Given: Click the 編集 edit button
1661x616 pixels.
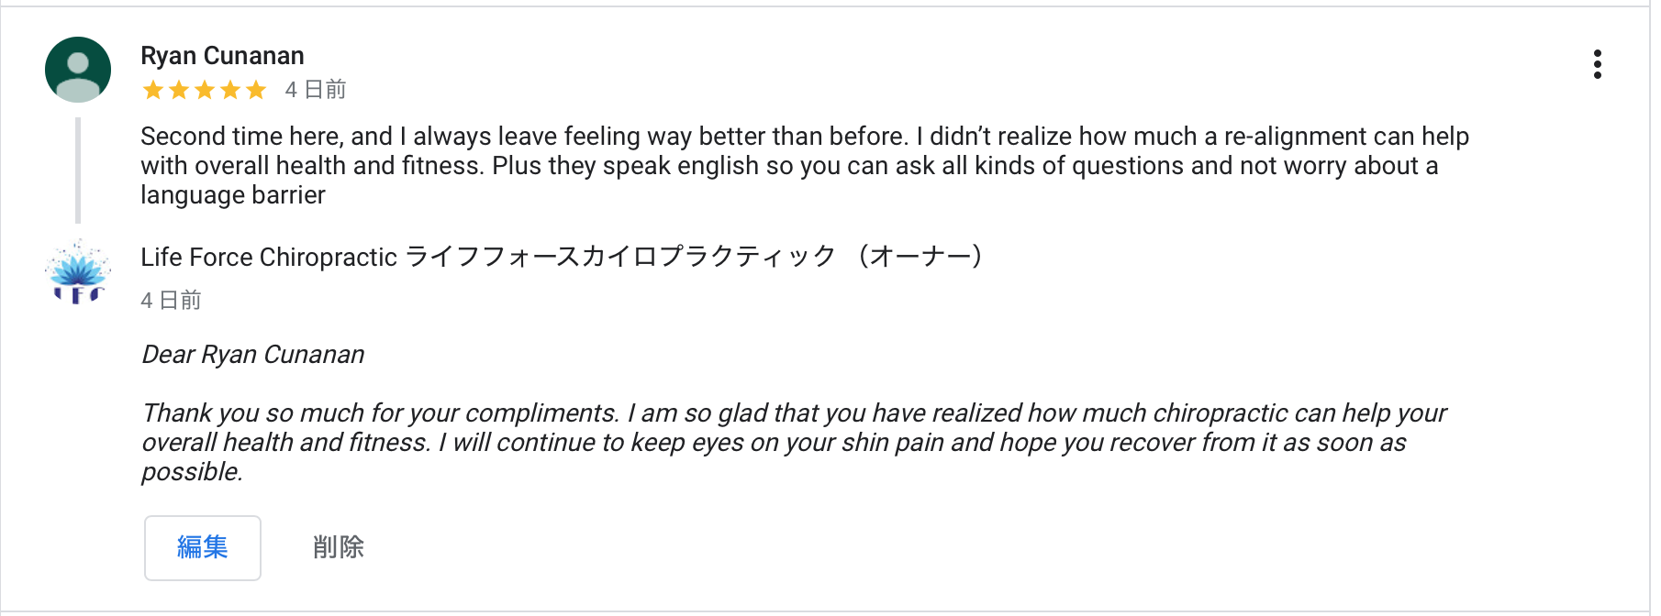Looking at the screenshot, I should point(203,547).
